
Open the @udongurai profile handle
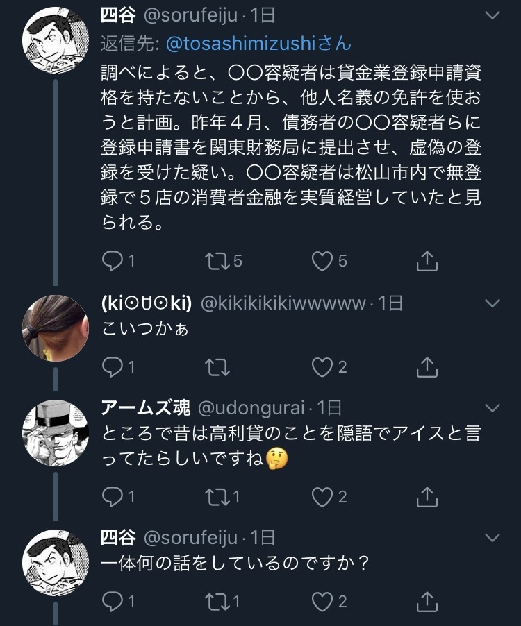pos(253,407)
